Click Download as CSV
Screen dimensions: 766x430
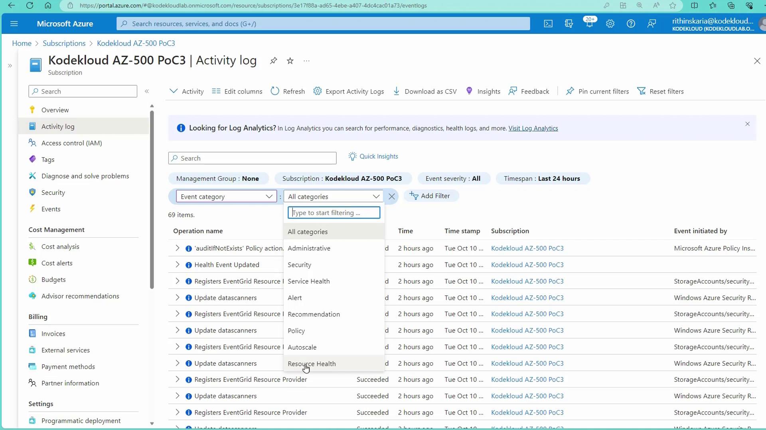pyautogui.click(x=425, y=91)
